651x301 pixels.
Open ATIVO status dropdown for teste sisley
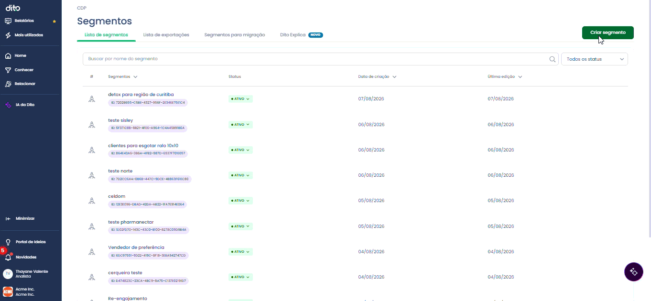[240, 125]
